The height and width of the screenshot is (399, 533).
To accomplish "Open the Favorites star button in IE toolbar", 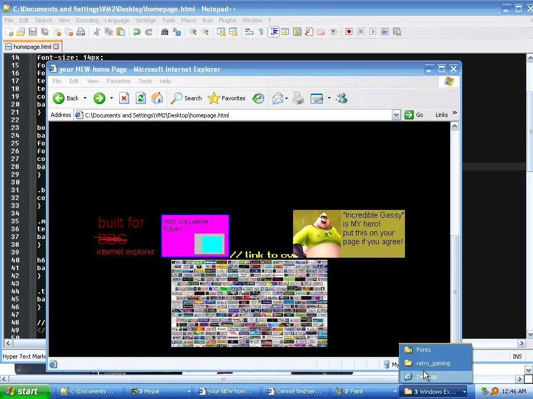I will [227, 98].
